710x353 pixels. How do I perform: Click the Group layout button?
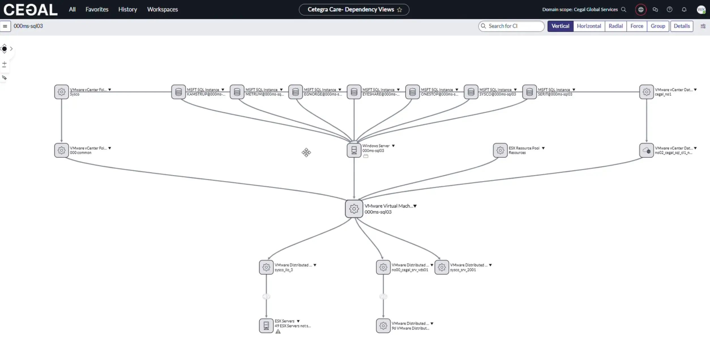coord(658,26)
